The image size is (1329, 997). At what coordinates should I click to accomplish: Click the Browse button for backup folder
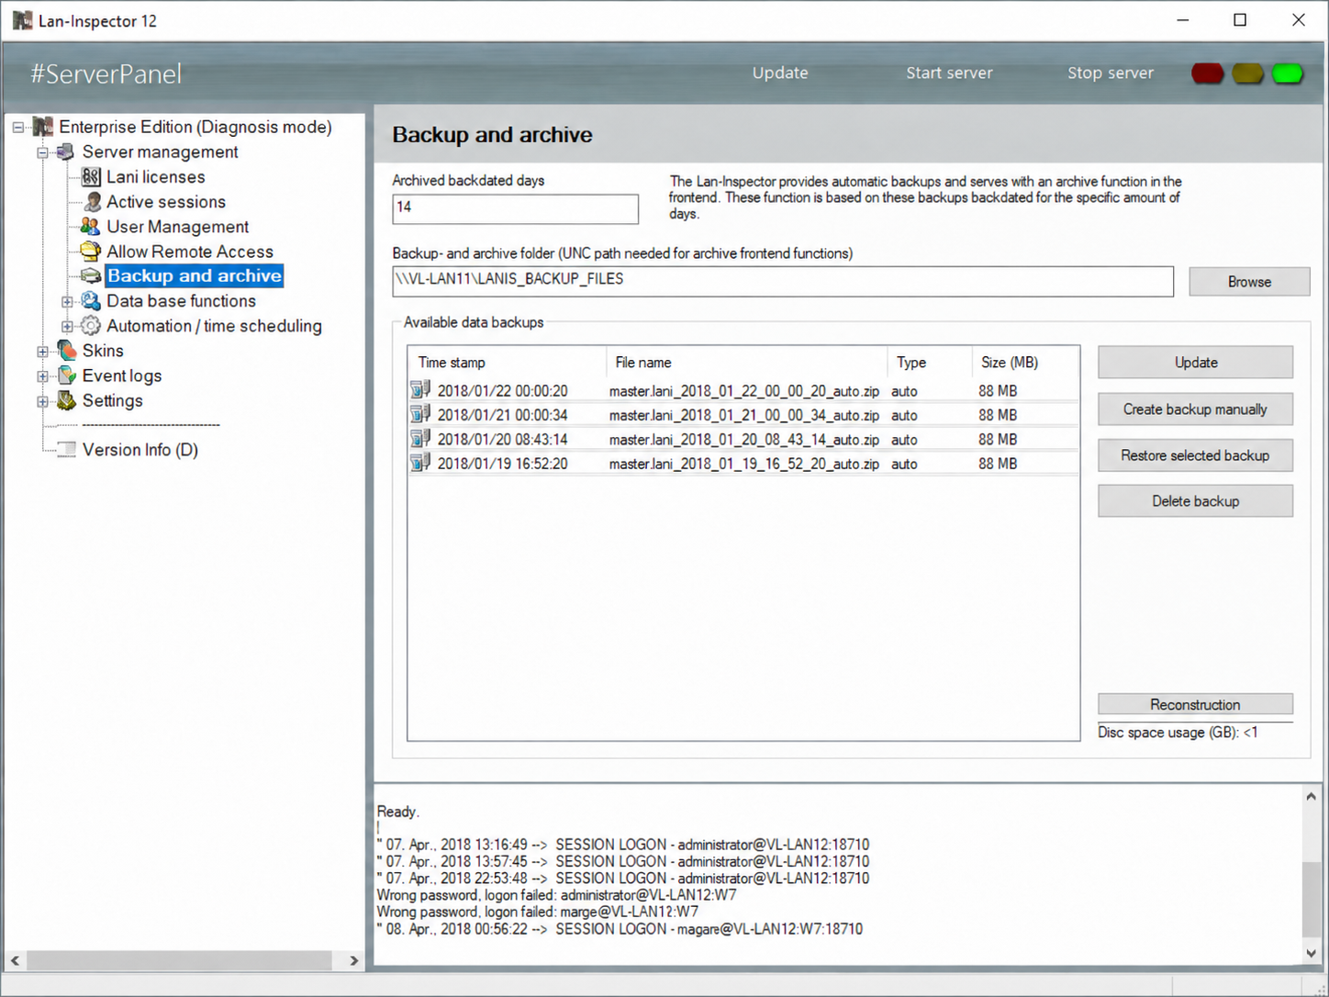(1249, 282)
